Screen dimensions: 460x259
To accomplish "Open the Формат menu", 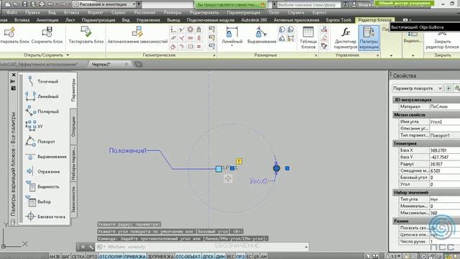I will [95, 12].
